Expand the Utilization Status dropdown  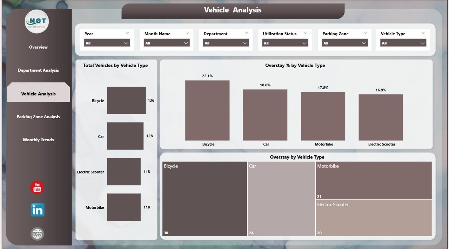coord(285,43)
